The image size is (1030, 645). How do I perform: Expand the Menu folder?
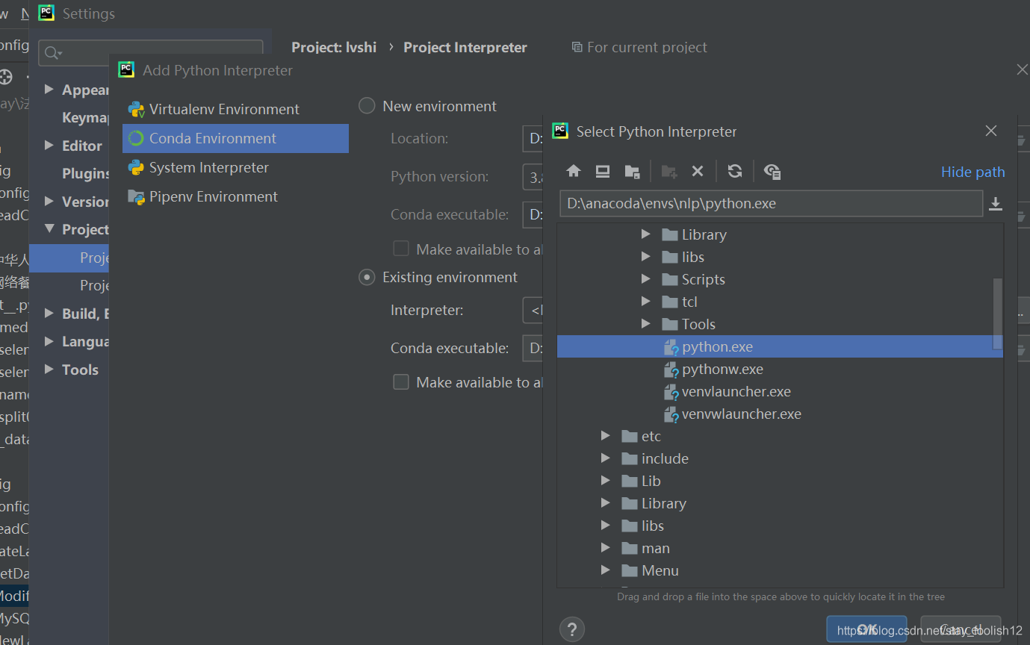(x=606, y=570)
